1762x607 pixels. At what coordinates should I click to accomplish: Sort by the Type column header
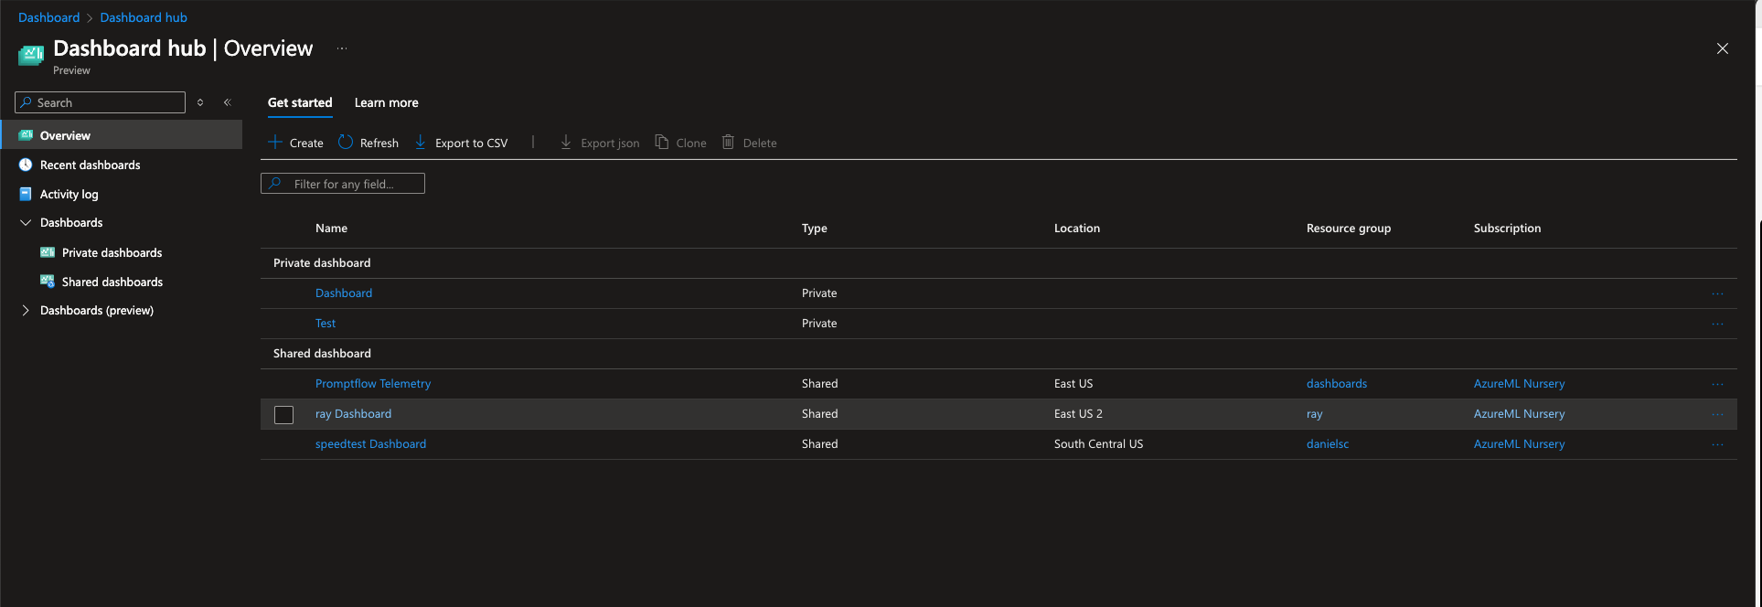click(x=815, y=229)
